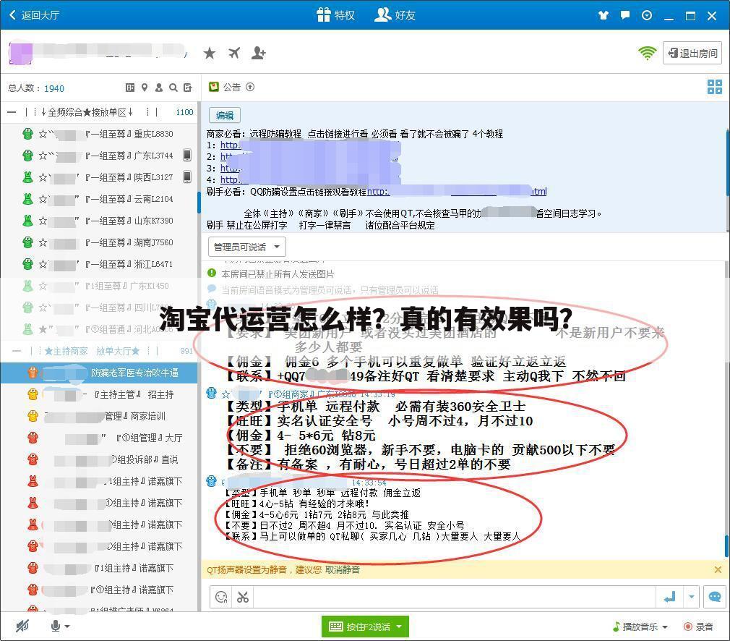Exit the room with 退出房间 button
Viewport: 730px width, 641px height.
coord(692,53)
